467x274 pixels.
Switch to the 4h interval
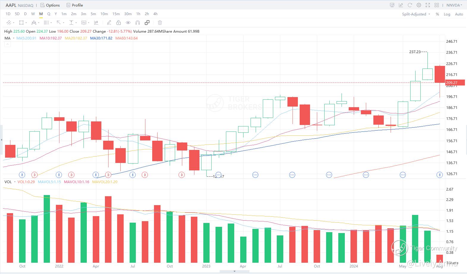155,14
